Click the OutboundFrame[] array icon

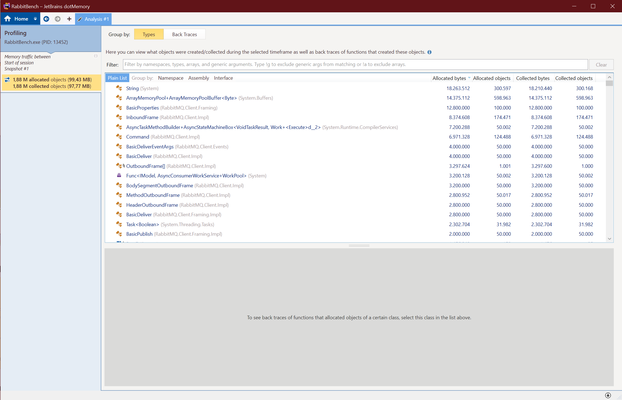(x=120, y=166)
